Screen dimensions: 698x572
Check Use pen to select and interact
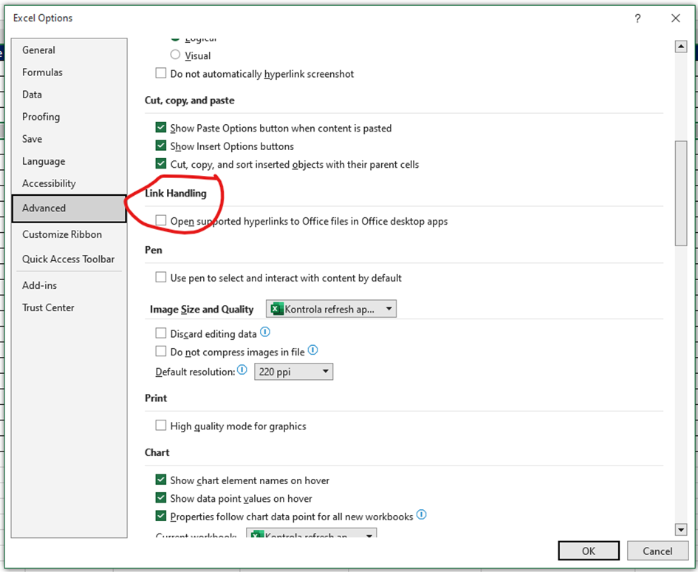(x=161, y=278)
